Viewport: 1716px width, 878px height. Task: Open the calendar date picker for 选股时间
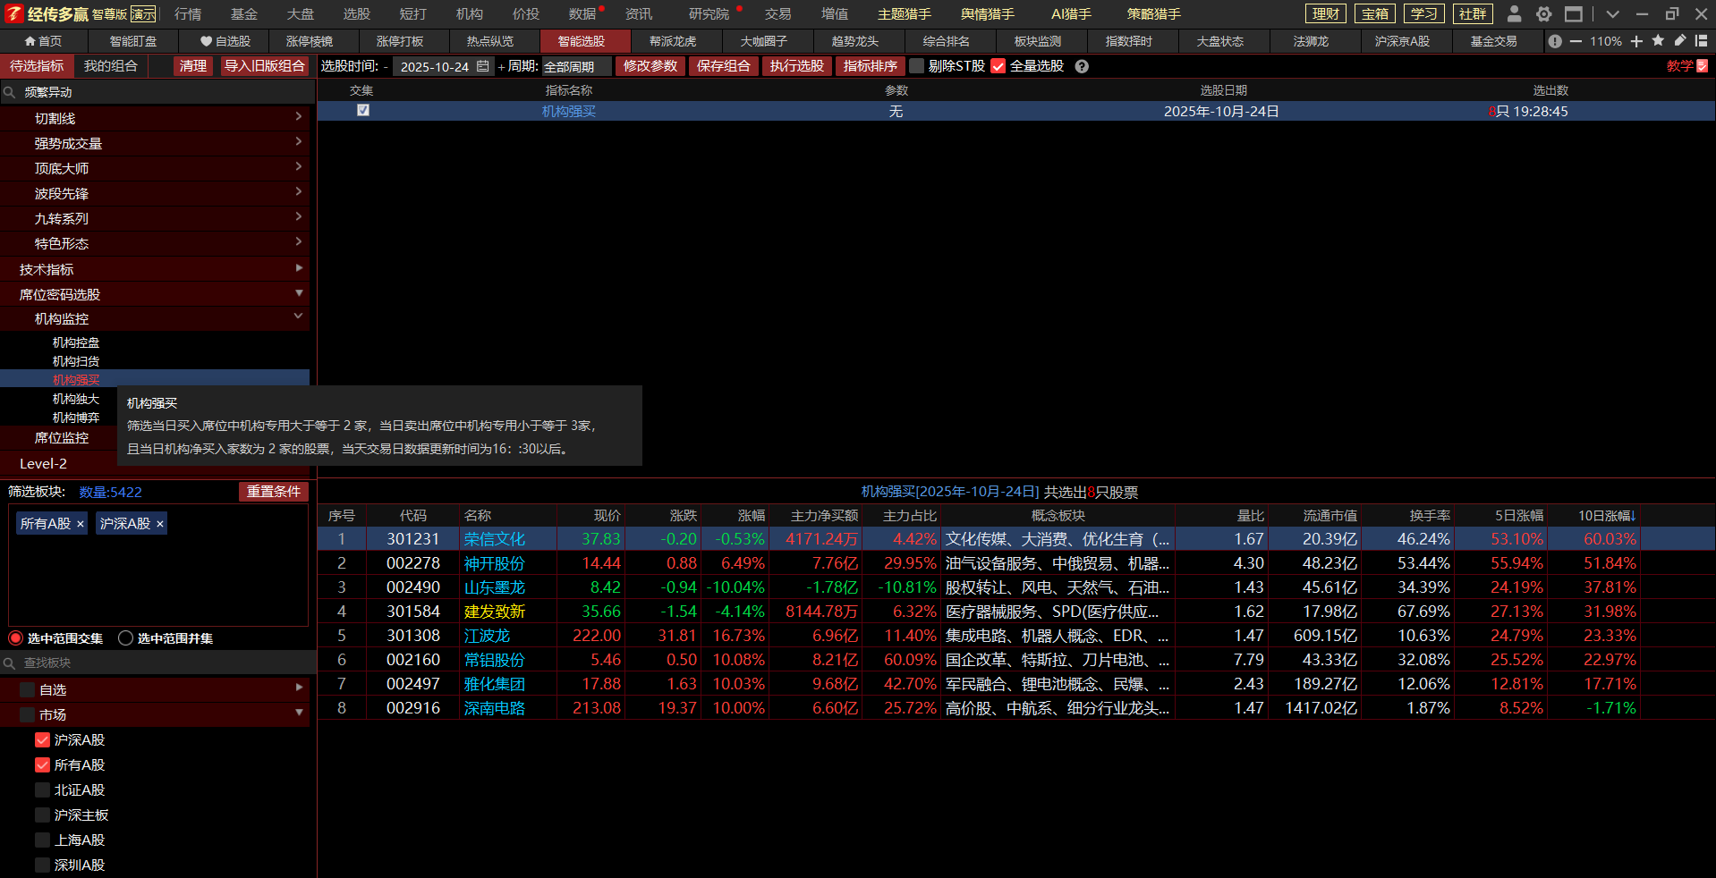click(x=483, y=66)
